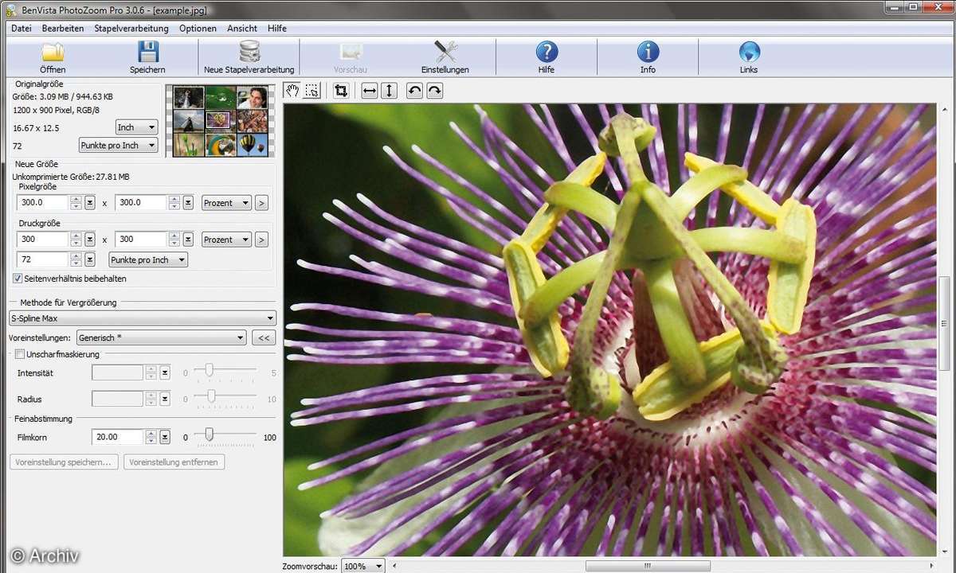
Task: Click the Filmkorn value field
Action: click(118, 437)
